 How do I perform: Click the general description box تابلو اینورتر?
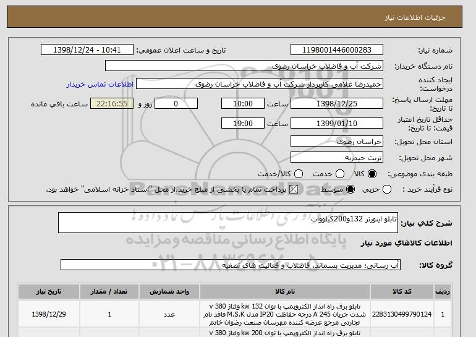(x=228, y=223)
